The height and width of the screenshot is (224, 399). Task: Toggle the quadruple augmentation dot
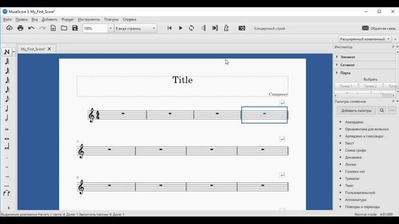pos(7,185)
